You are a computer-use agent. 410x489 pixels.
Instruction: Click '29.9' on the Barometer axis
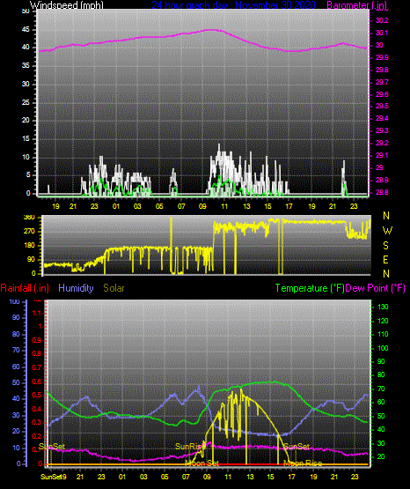pos(382,57)
